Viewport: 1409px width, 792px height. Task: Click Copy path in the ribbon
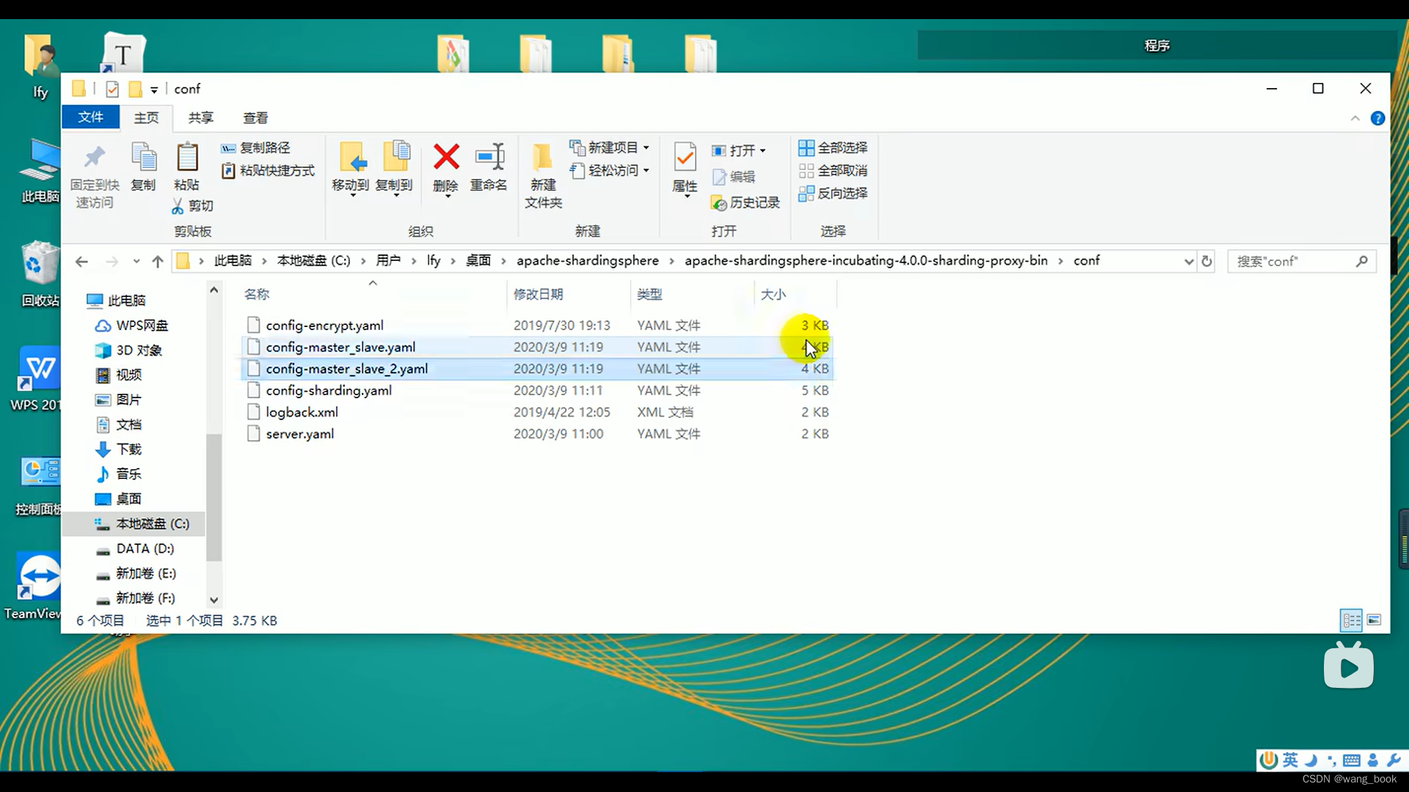(x=255, y=147)
